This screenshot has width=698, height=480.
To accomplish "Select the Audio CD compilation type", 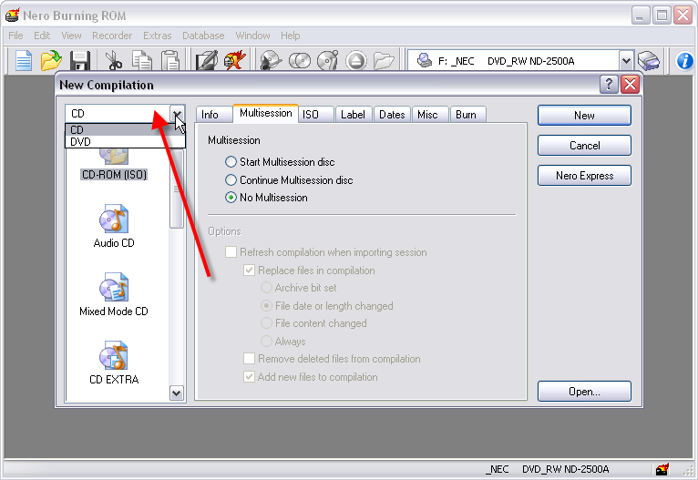I will [114, 226].
